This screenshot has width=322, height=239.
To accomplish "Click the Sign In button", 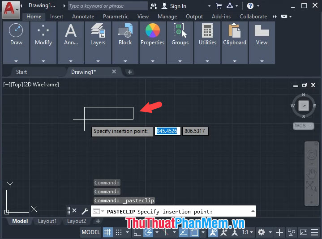I will [x=174, y=6].
